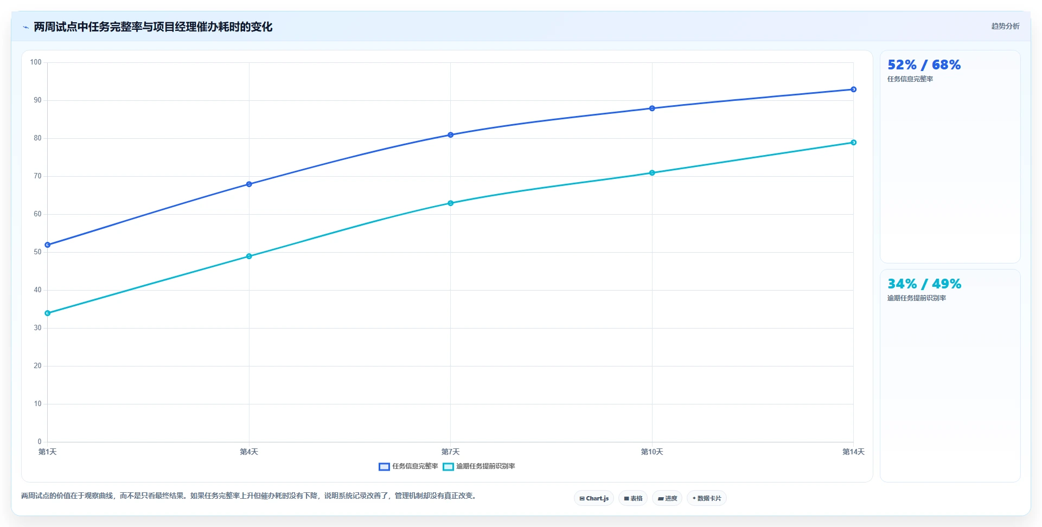1042x527 pixels.
Task: Click the trend icon beside the chart title
Action: click(25, 27)
